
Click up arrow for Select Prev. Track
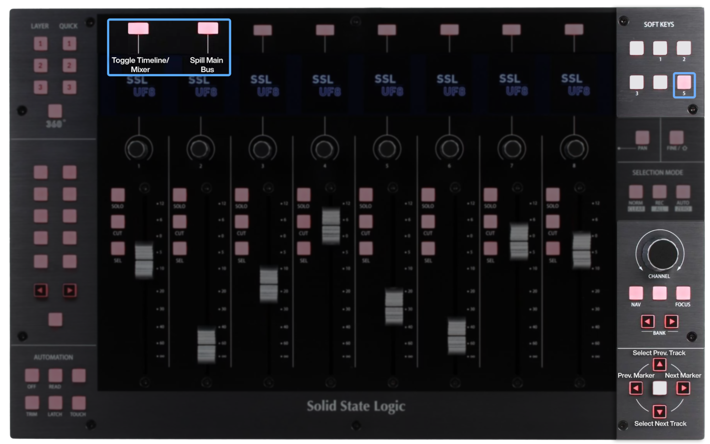coord(660,364)
